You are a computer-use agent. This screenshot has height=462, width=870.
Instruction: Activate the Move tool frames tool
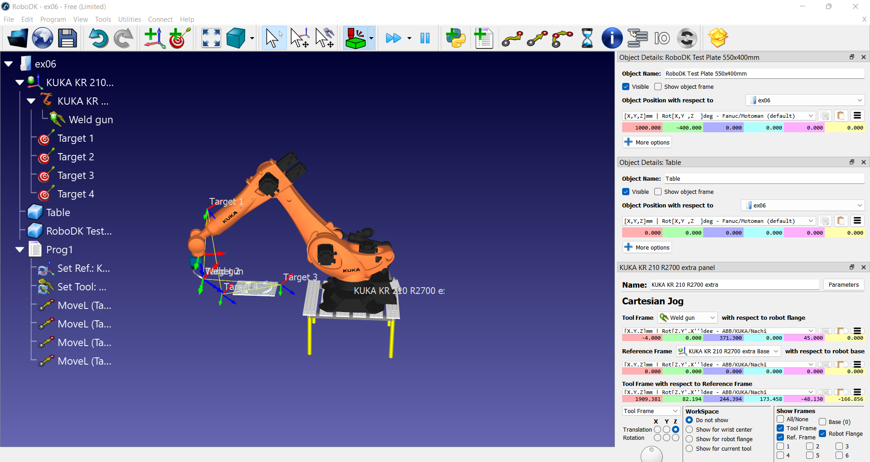pos(325,38)
